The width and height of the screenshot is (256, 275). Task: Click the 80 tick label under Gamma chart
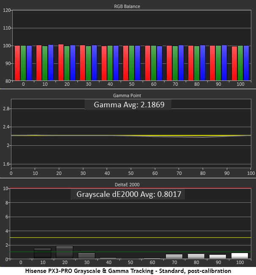203,173
